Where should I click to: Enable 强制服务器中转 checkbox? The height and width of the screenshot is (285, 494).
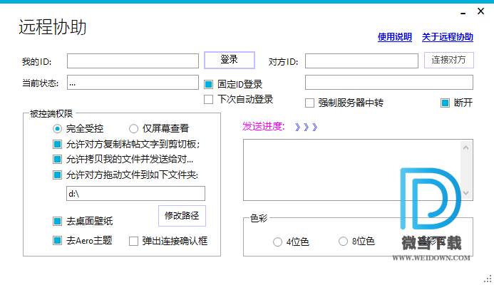310,103
